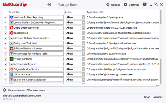The image size is (166, 103).
Task: Click the NVIDIA Container icon
Action: coord(12,59)
